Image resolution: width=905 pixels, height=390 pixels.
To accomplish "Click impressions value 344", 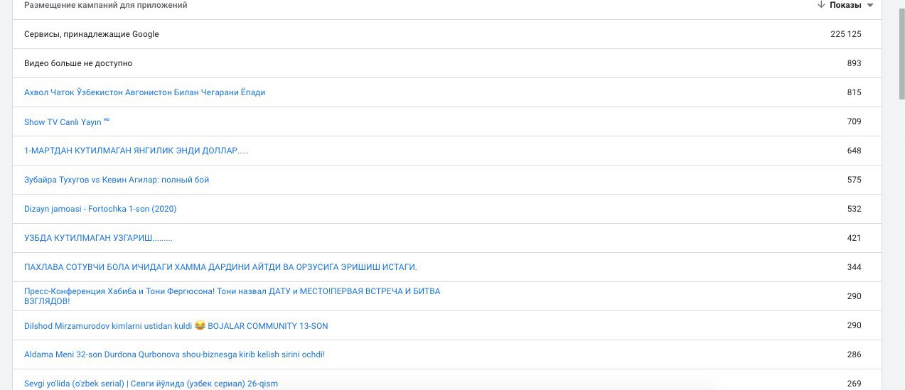I will coord(854,267).
